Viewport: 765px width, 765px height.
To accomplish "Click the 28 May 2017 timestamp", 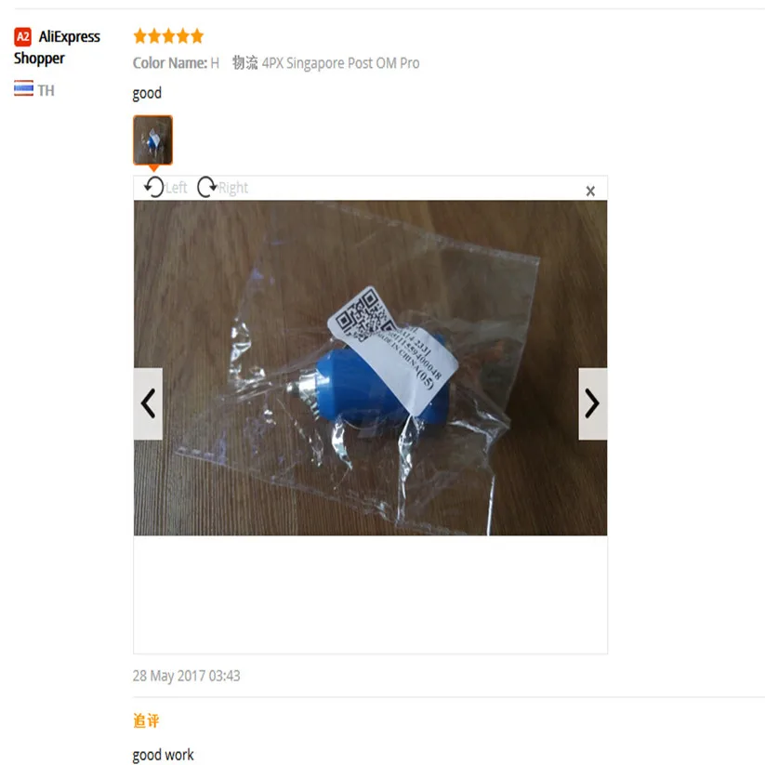I will 187,676.
